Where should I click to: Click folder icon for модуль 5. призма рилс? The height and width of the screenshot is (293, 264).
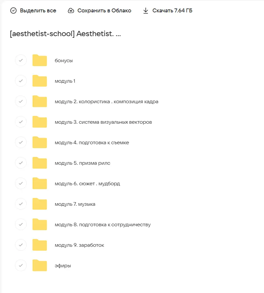(x=40, y=163)
